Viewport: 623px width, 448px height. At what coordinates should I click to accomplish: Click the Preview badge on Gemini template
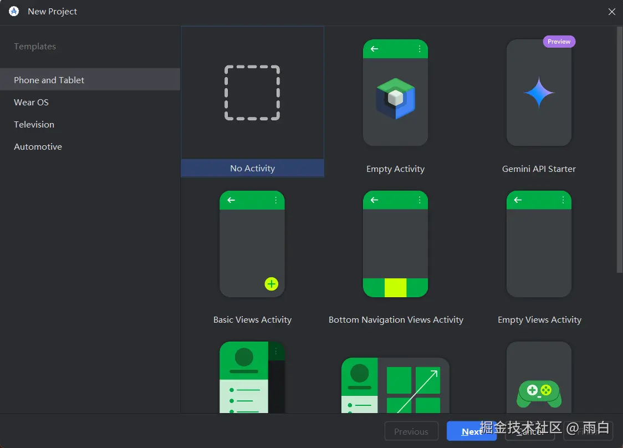559,42
